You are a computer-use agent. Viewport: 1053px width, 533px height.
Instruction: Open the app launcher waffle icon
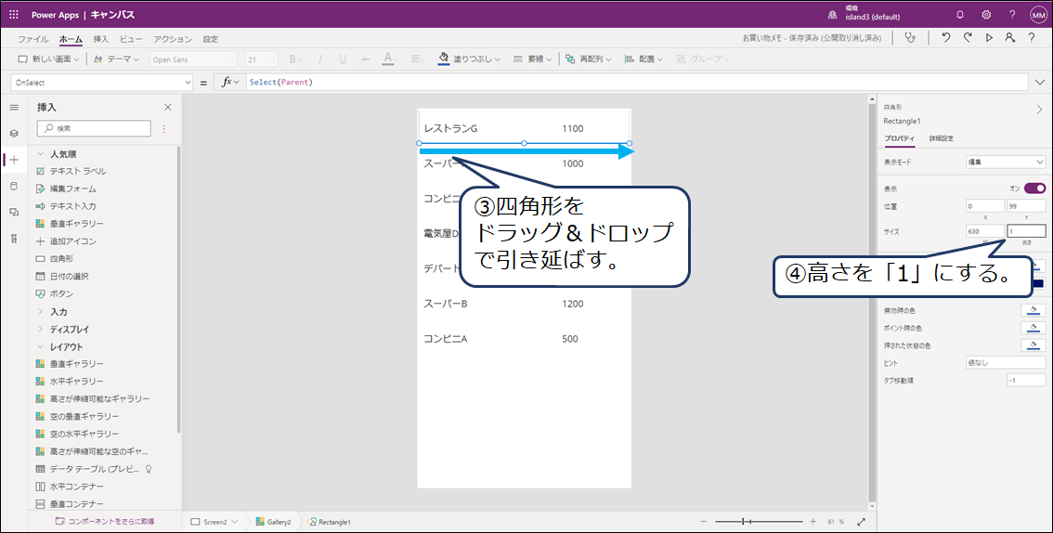click(x=13, y=14)
